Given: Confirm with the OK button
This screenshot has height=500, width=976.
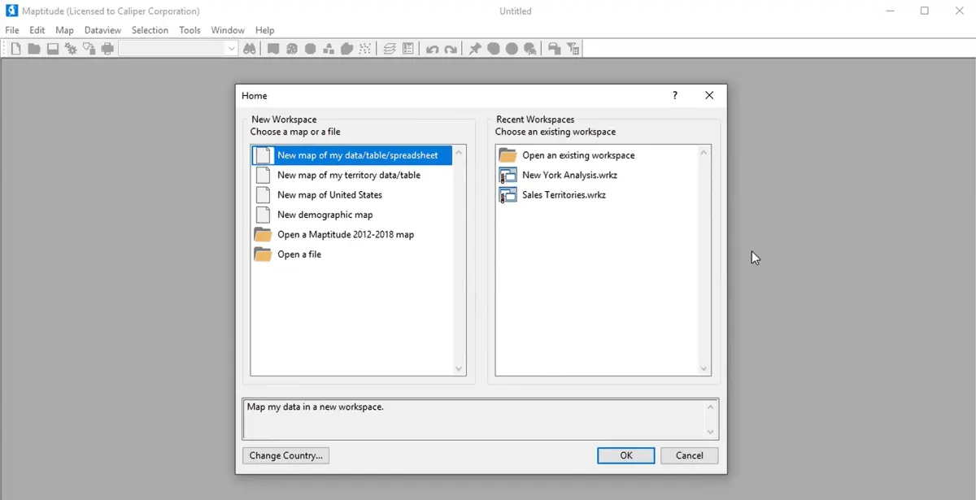Looking at the screenshot, I should pos(625,455).
